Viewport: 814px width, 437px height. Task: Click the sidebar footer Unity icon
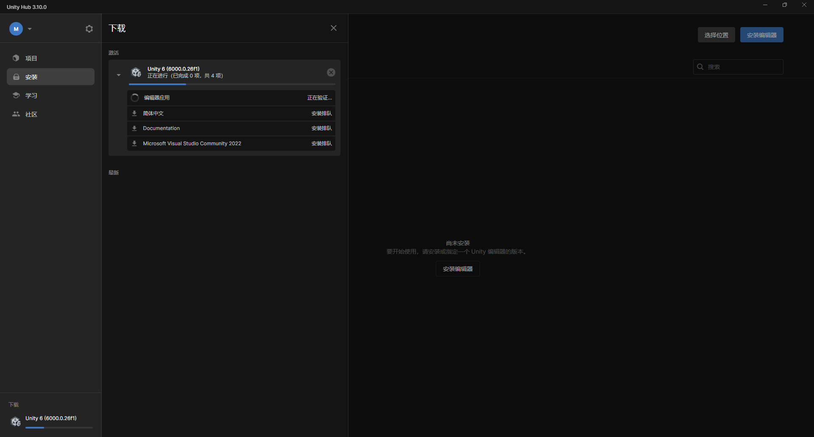pos(16,421)
